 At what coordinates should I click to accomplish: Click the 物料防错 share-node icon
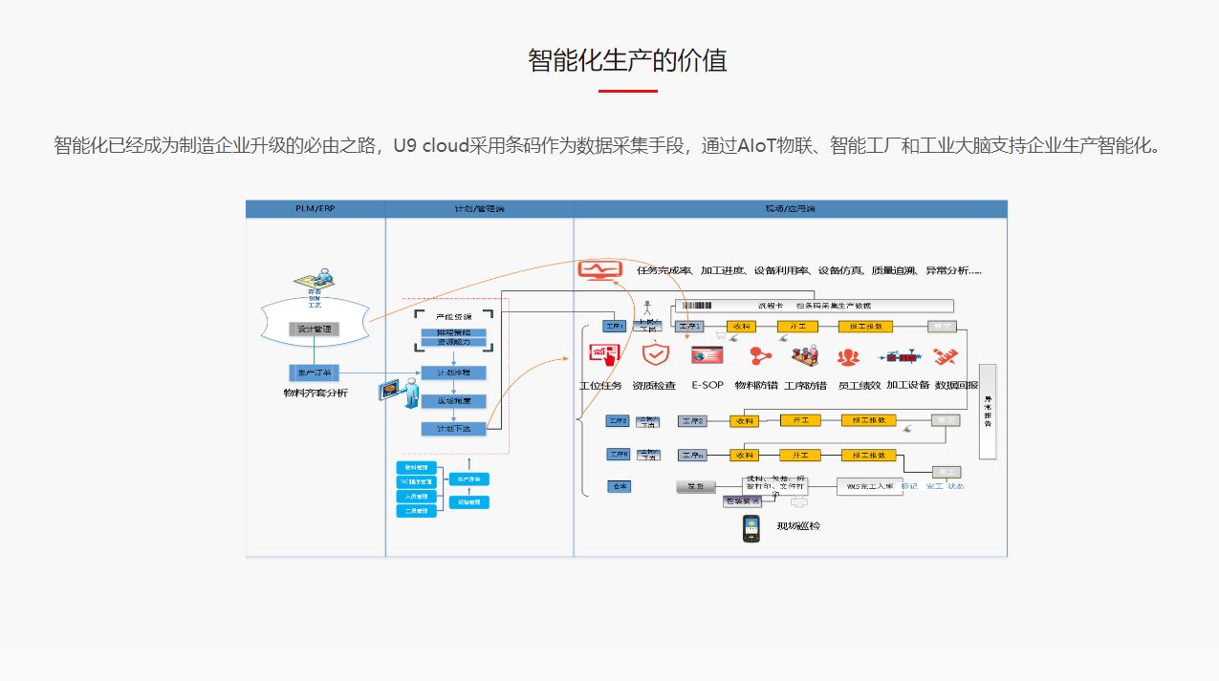[x=760, y=356]
